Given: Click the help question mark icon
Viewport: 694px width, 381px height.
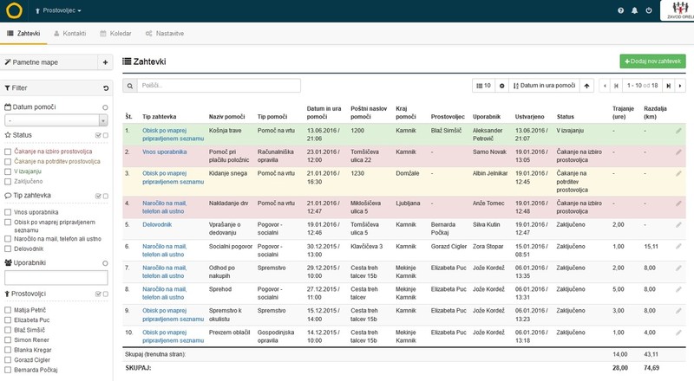Looking at the screenshot, I should (620, 11).
